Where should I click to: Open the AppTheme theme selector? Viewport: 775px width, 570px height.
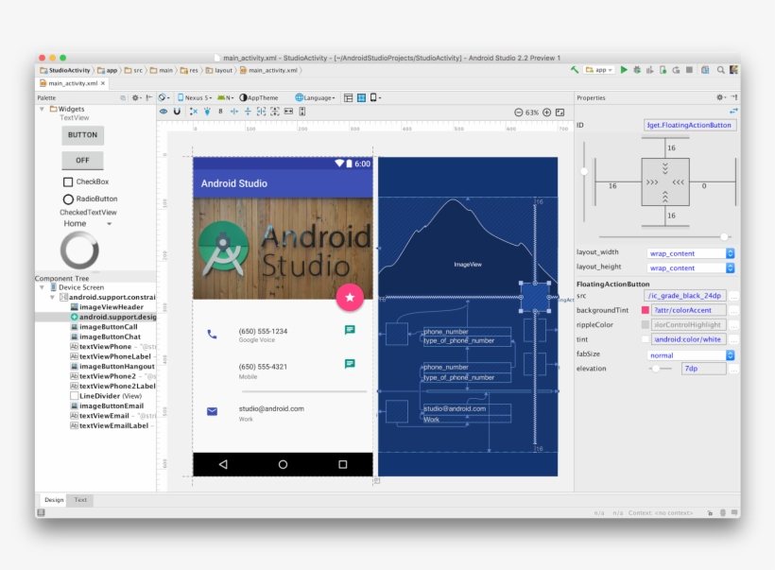[262, 96]
